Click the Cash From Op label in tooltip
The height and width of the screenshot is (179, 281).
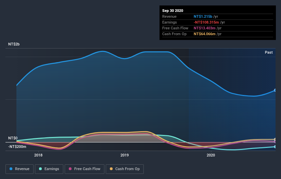pos(174,34)
